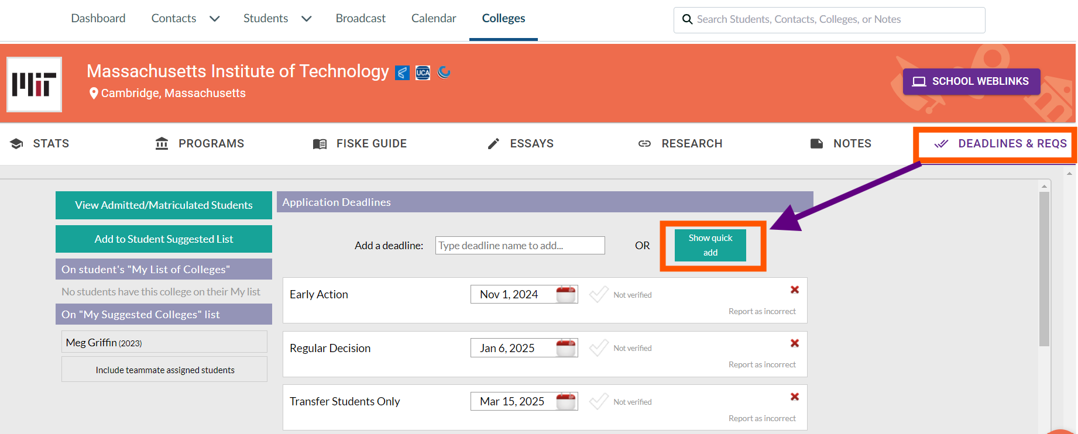Viewport: 1078px width, 434px height.
Task: Click Report as incorrect for Regular Decision
Action: point(762,364)
